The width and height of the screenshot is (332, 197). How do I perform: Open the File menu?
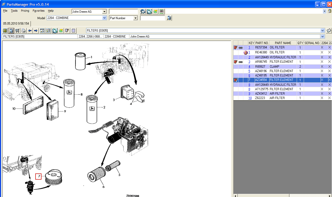(x=5, y=11)
